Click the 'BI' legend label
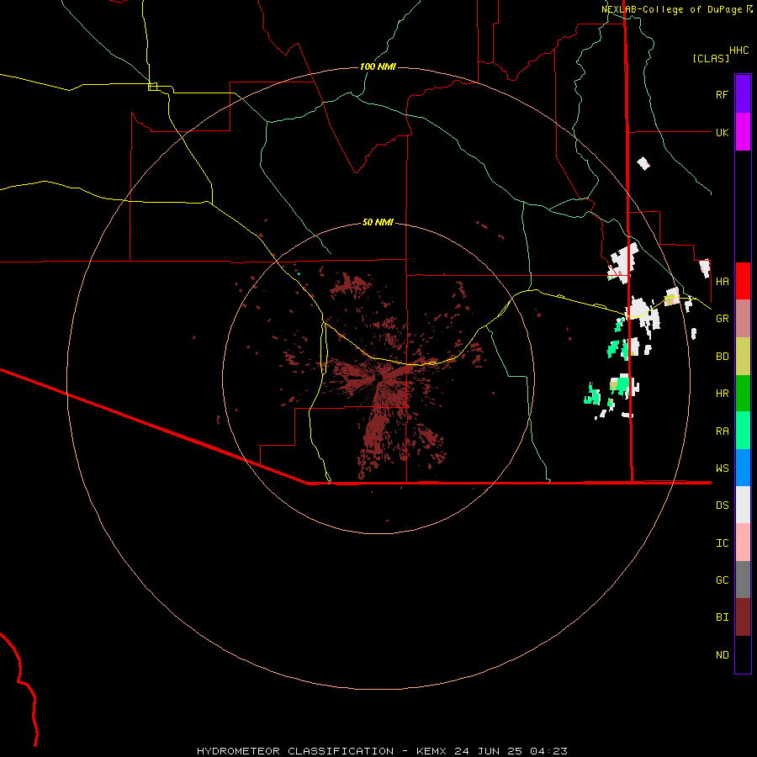The image size is (757, 757). pos(722,617)
